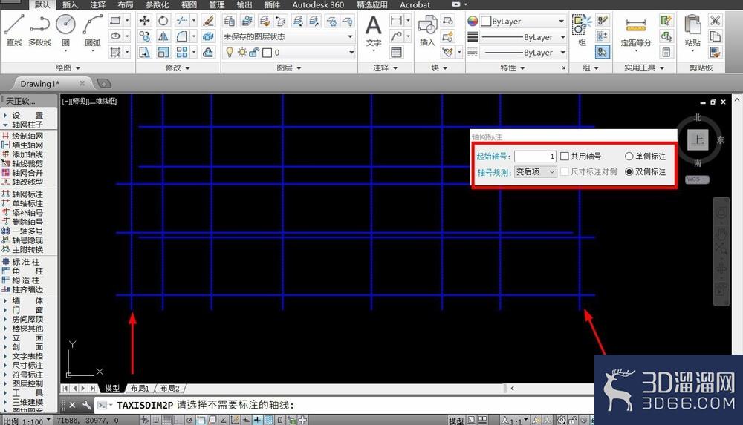
Task: Switch to the 布局1 layout tab
Action: (x=140, y=388)
